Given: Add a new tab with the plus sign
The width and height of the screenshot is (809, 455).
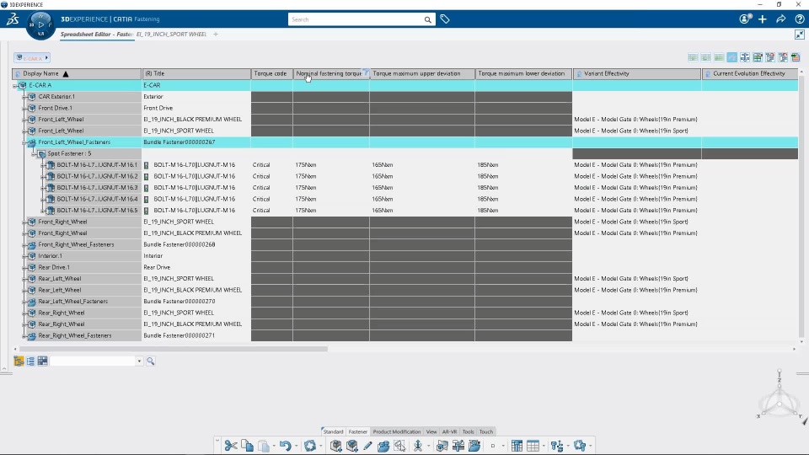Looking at the screenshot, I should tap(216, 35).
